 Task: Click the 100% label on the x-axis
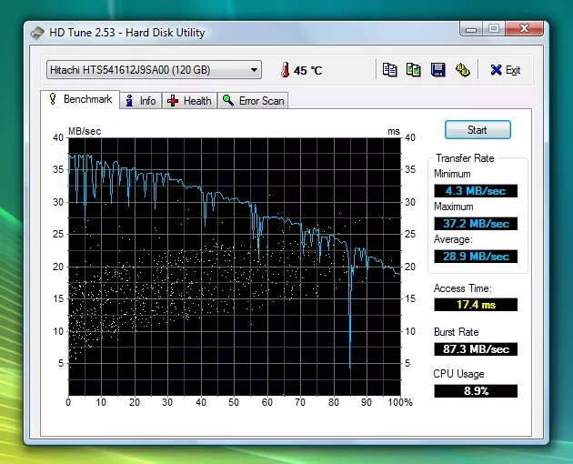tap(400, 402)
